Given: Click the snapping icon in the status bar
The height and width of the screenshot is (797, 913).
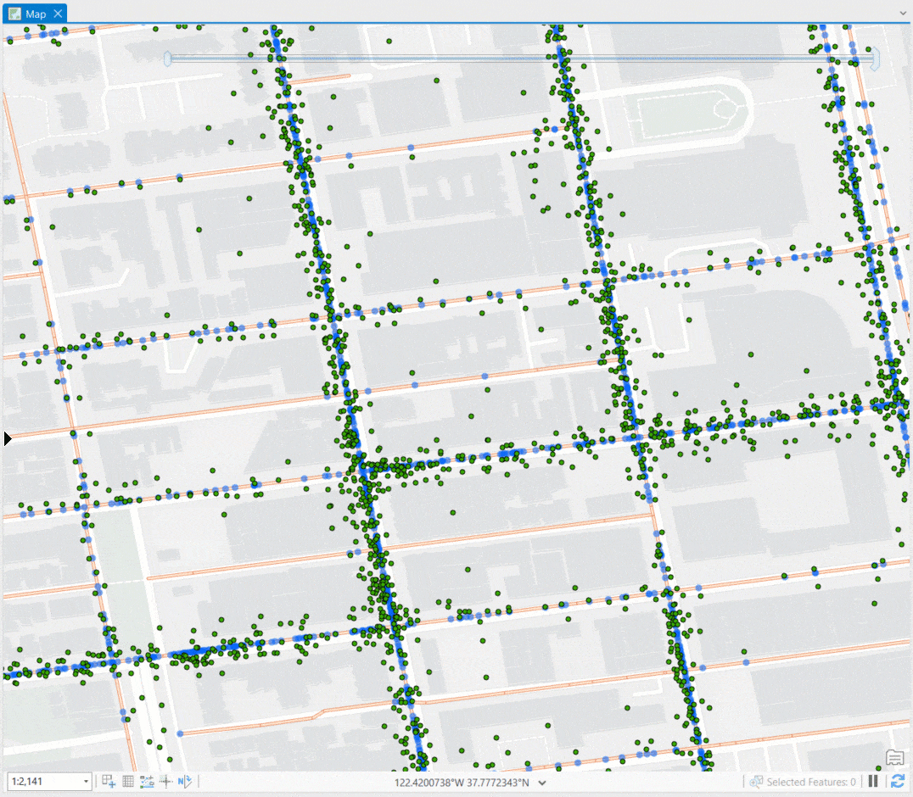Looking at the screenshot, I should [109, 781].
